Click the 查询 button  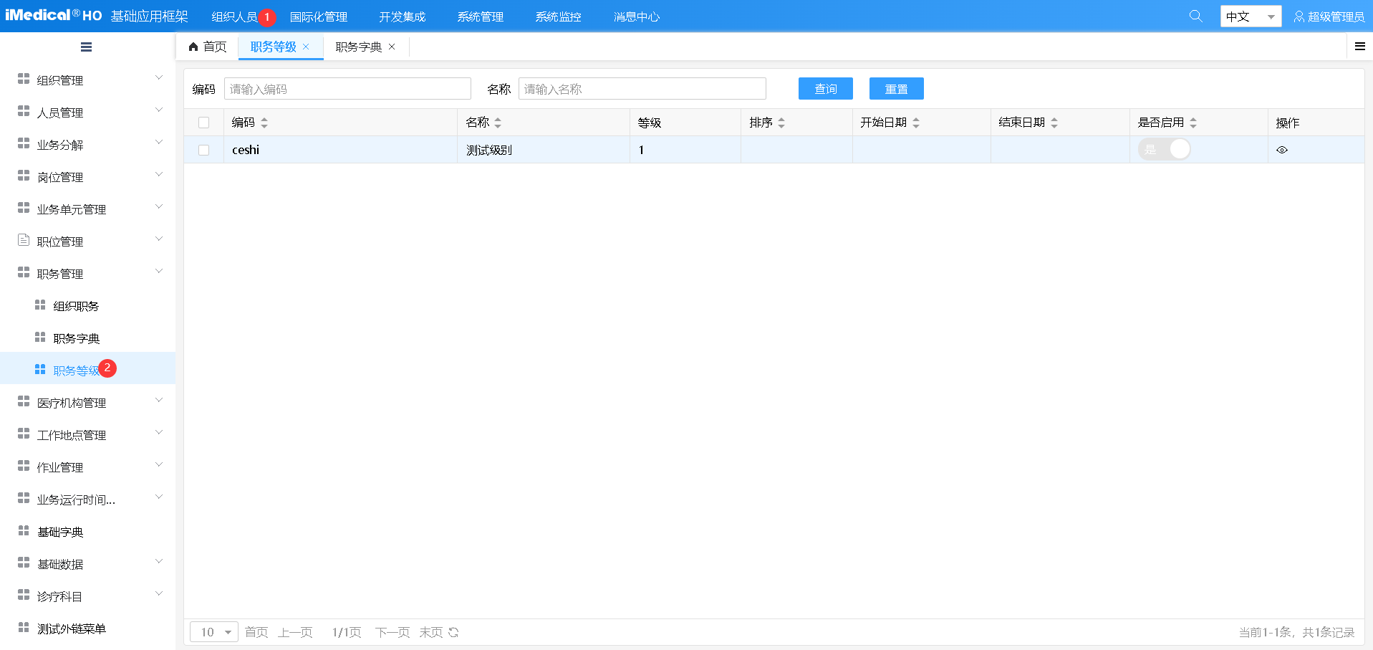tap(825, 89)
